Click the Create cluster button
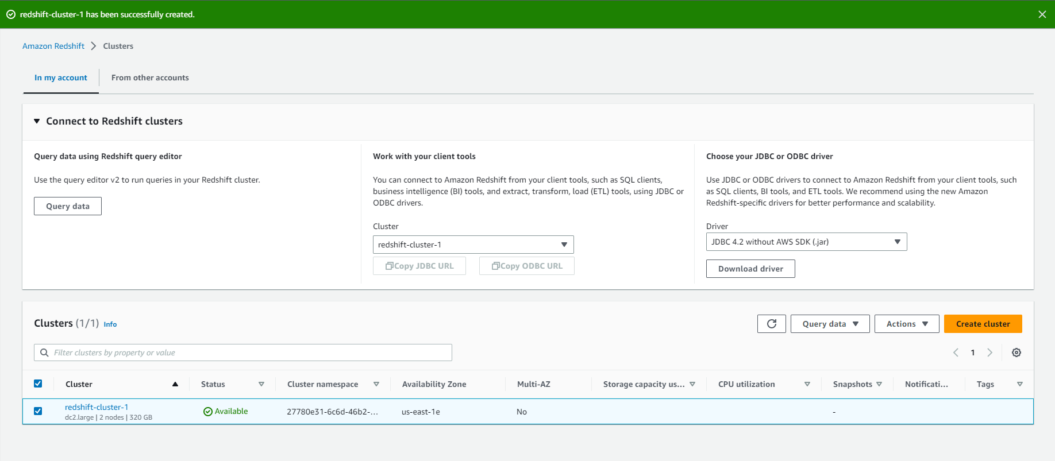 983,324
